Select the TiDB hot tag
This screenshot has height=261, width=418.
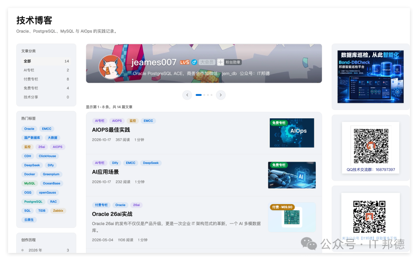point(42,211)
